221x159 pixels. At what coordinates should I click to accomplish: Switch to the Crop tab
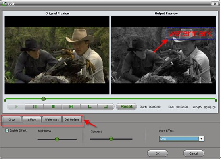click(12, 119)
